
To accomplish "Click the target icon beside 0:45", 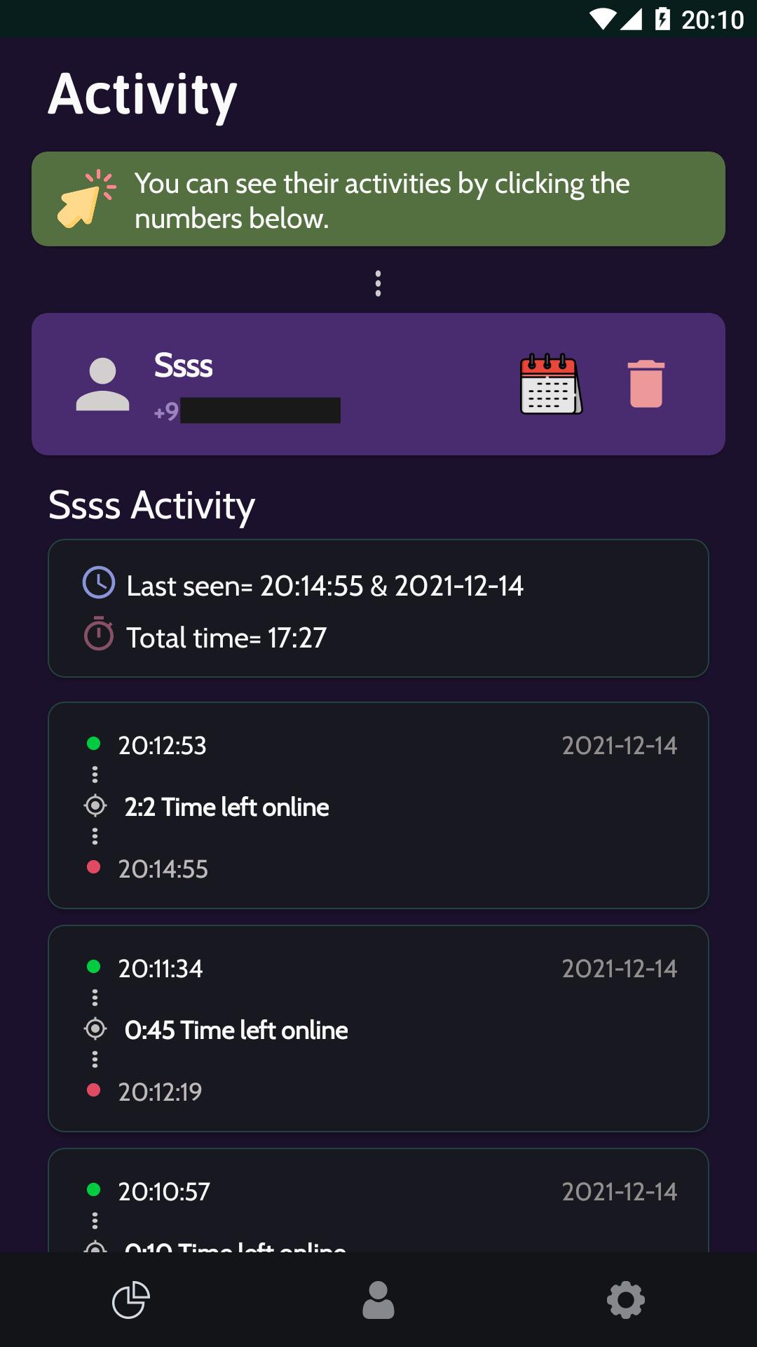I will (x=95, y=1029).
